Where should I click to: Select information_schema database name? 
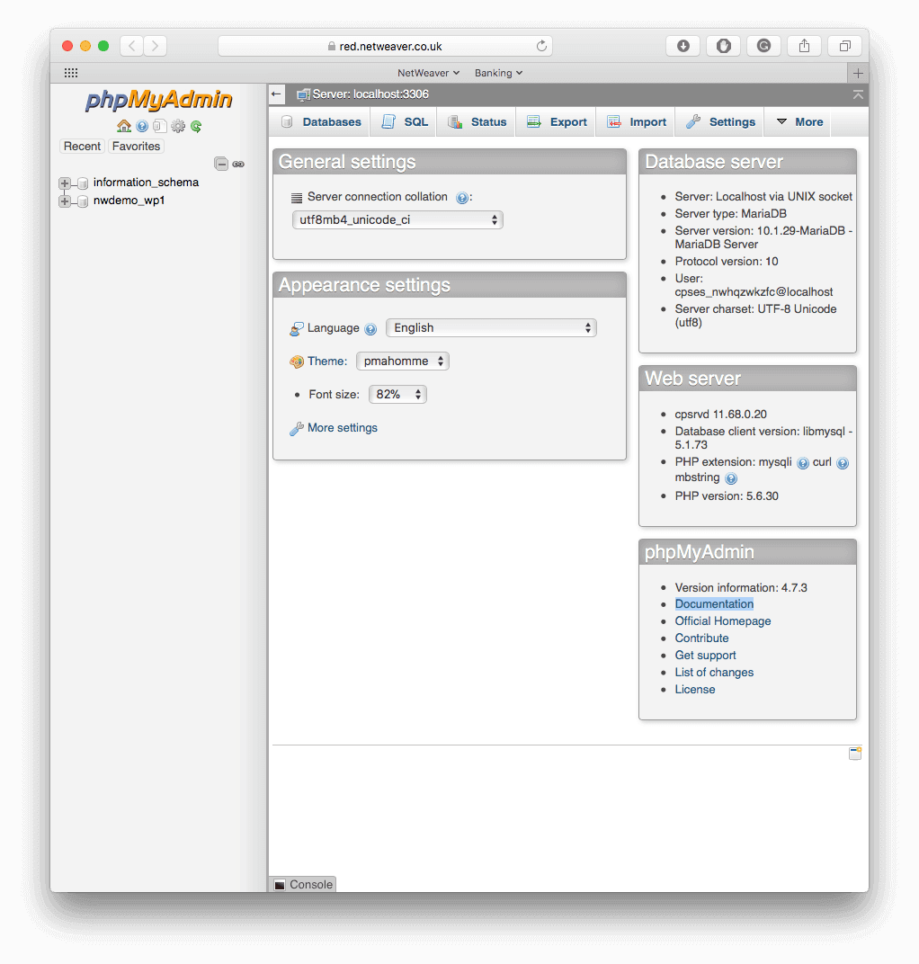coord(147,183)
